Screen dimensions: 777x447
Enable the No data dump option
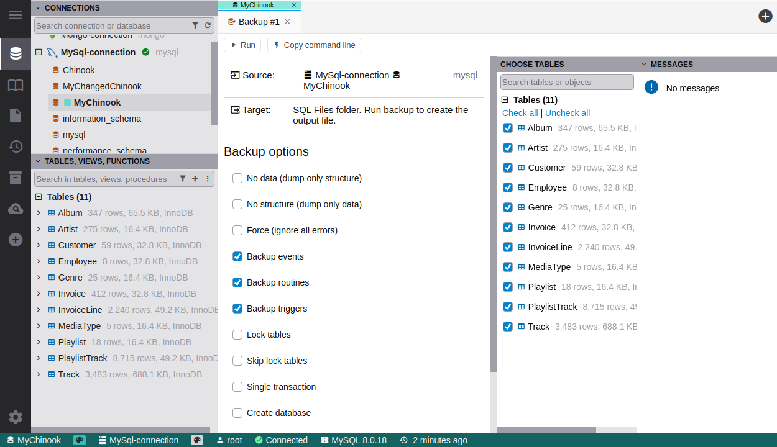[237, 178]
